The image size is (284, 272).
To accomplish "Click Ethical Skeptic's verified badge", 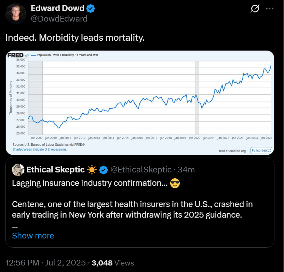I will (104, 170).
